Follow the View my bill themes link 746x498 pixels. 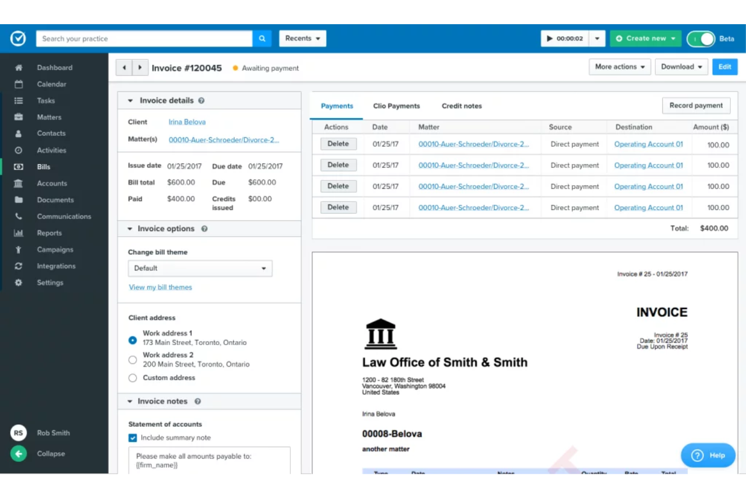160,287
